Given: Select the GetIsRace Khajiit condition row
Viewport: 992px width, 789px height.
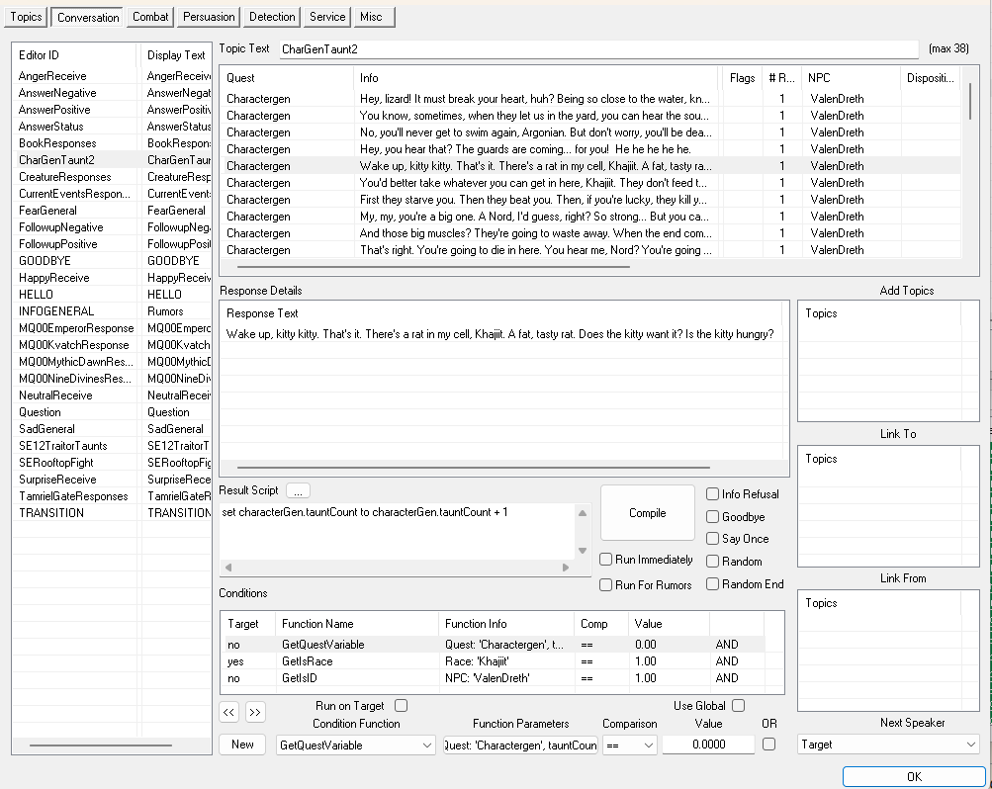Looking at the screenshot, I should [x=496, y=661].
